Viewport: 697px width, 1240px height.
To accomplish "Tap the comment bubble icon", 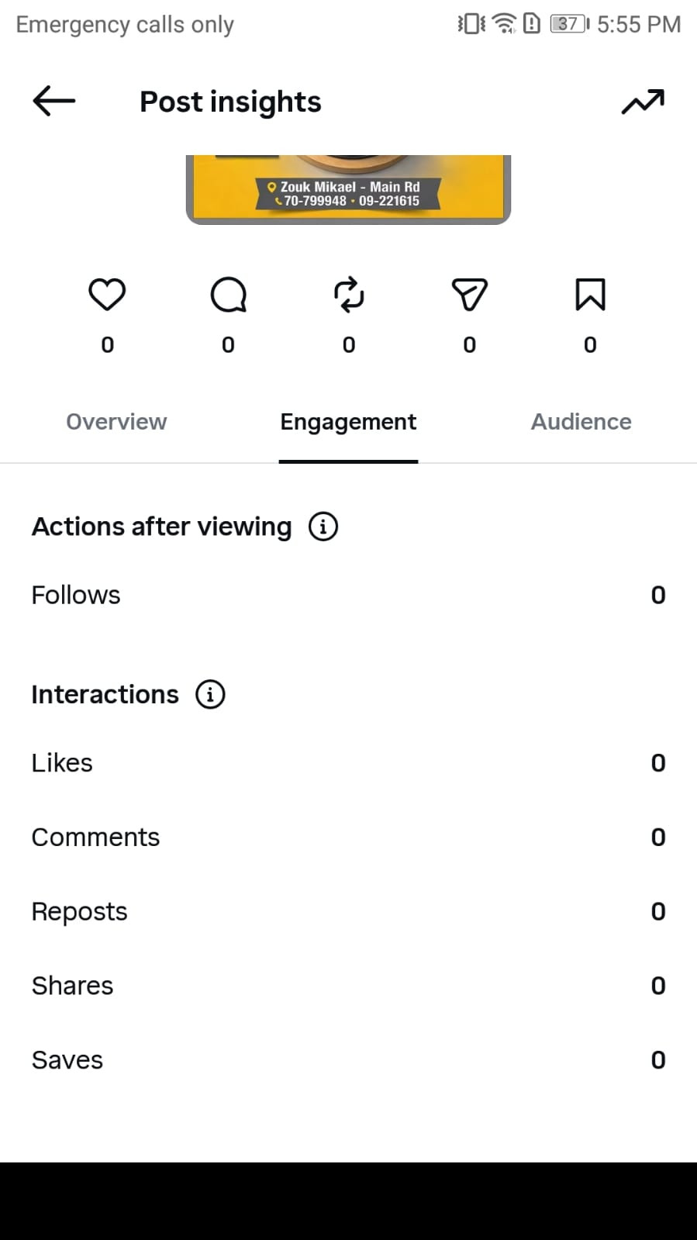I will click(228, 295).
